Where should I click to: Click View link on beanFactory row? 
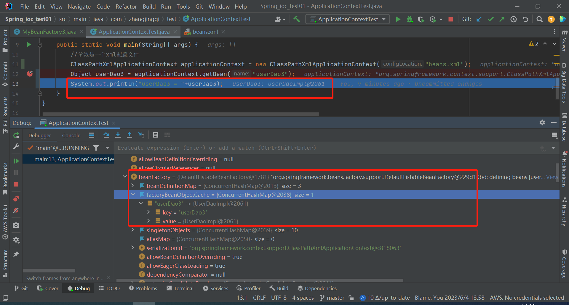552,177
